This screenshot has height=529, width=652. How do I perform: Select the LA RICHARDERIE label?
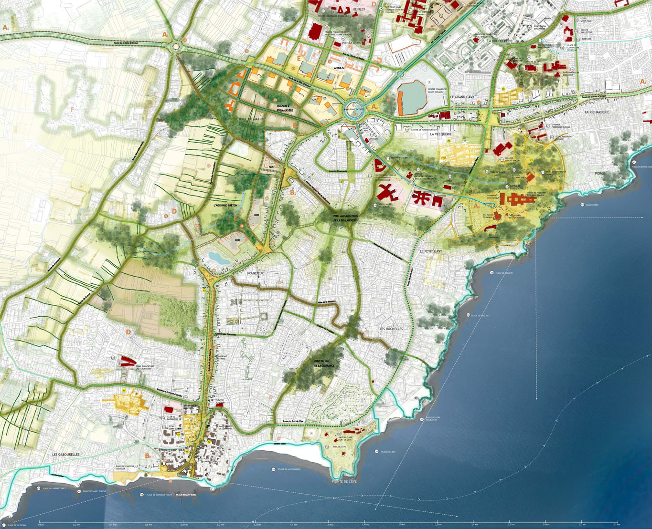tap(597, 112)
